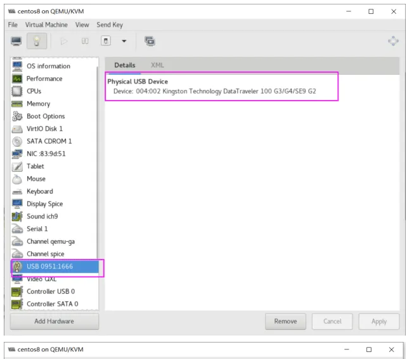Viewport: 407px width, 359px height.
Task: Show the graphical console monitor icon
Action: click(x=16, y=41)
